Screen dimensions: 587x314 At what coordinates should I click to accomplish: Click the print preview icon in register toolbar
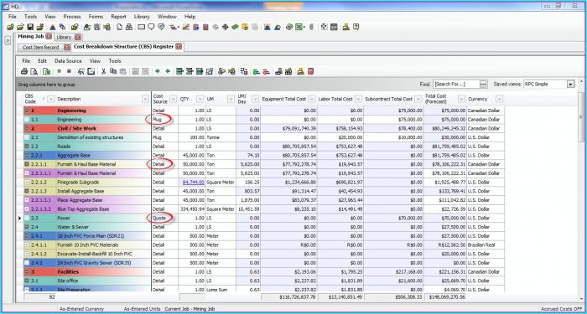click(34, 71)
